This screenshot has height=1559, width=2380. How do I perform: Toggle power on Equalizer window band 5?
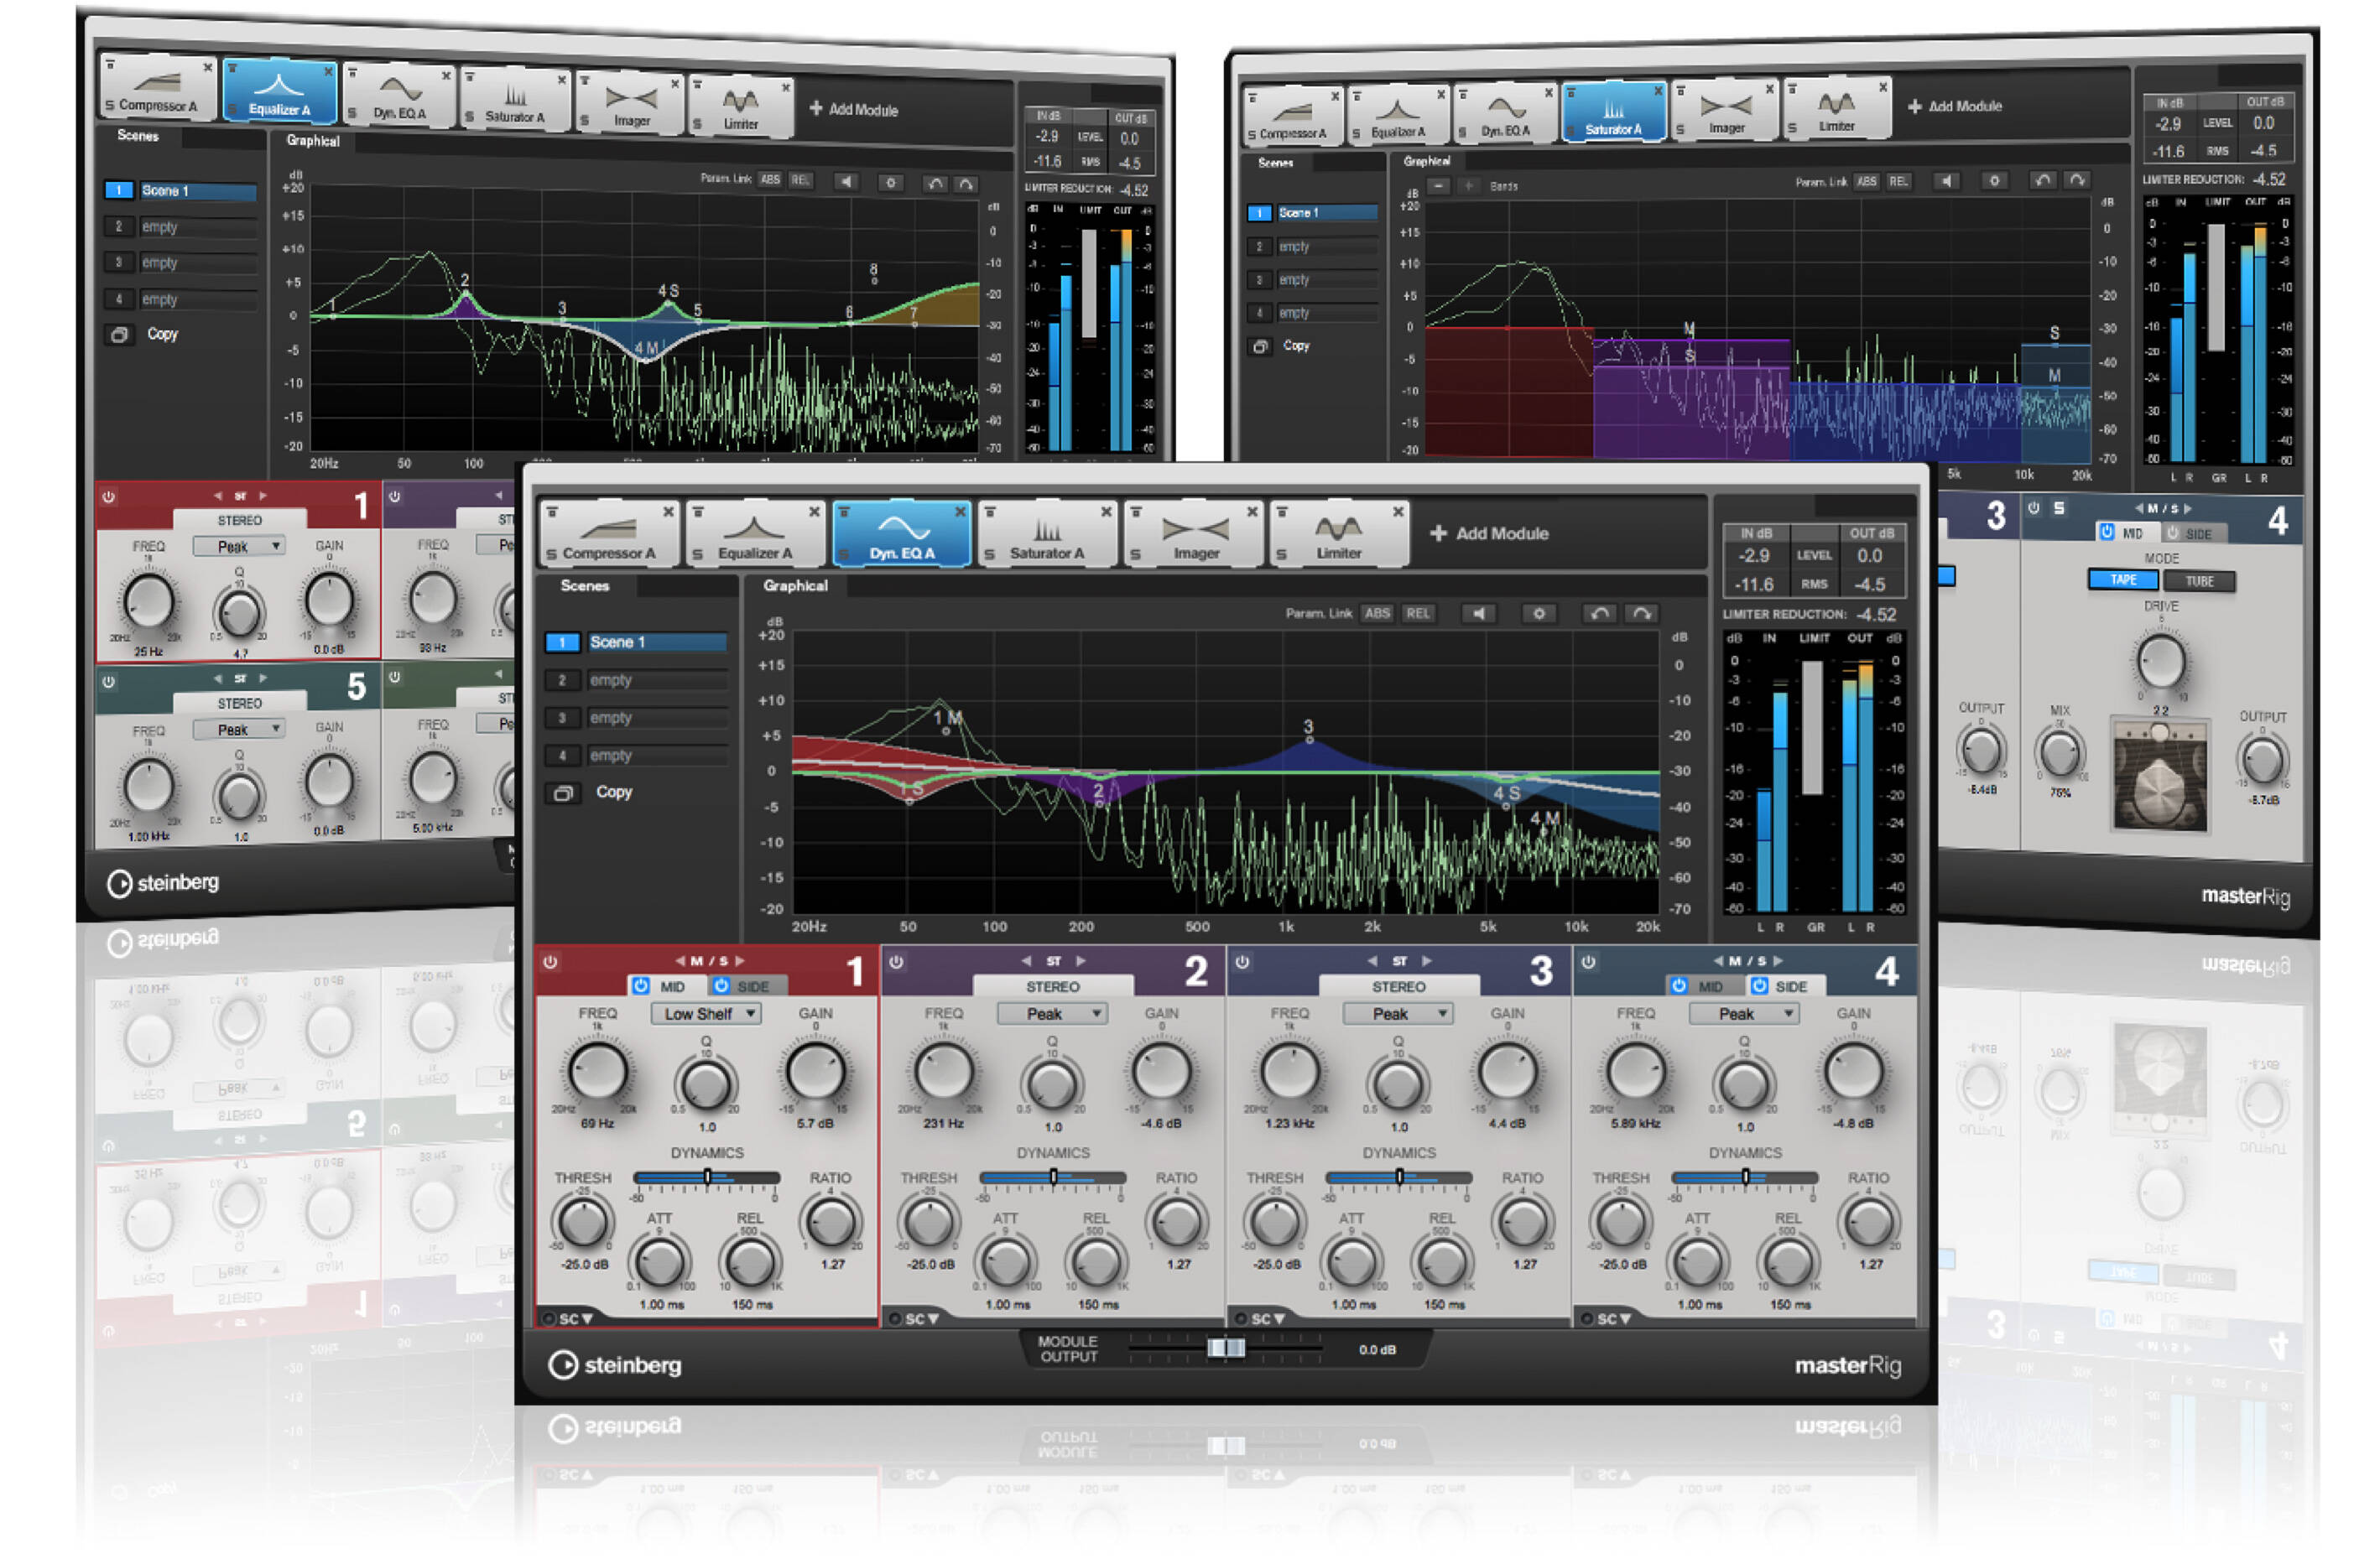tap(108, 682)
